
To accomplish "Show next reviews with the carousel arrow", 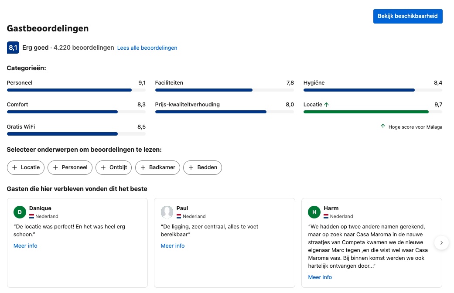I will [x=441, y=243].
